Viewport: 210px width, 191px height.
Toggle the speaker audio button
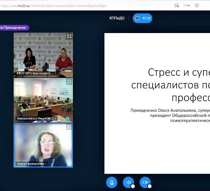(128, 182)
